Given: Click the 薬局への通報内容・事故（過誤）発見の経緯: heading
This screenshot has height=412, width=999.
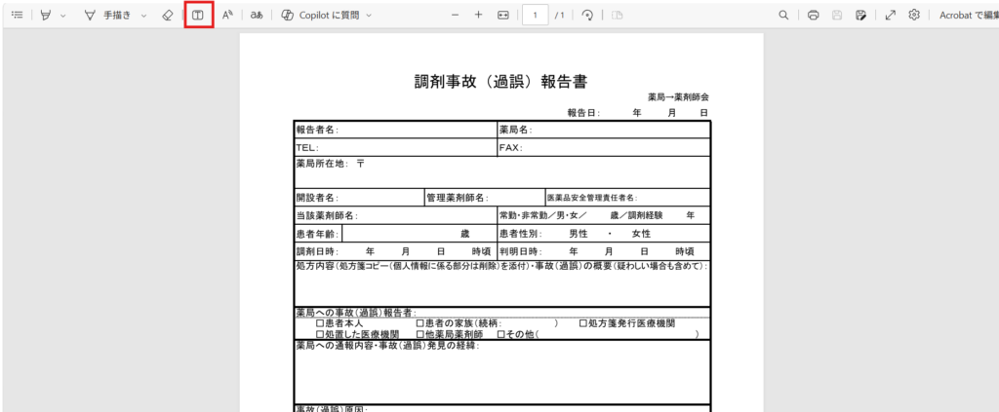Looking at the screenshot, I should 387,345.
